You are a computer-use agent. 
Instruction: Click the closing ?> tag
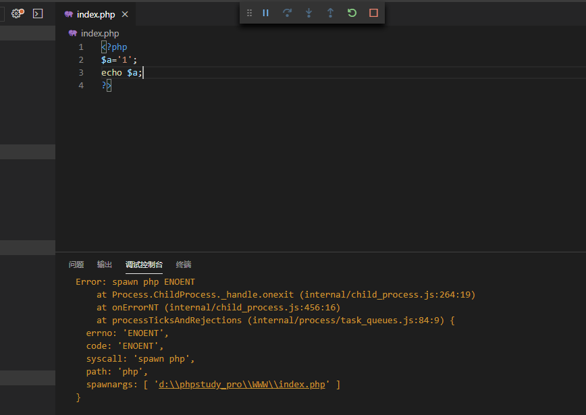[106, 86]
